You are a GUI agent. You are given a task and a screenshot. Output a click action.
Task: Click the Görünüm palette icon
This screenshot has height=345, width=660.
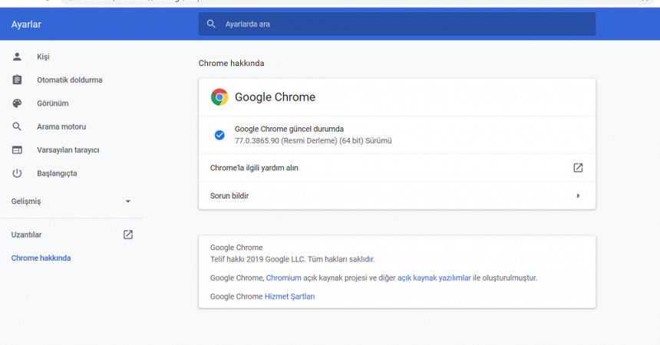17,103
